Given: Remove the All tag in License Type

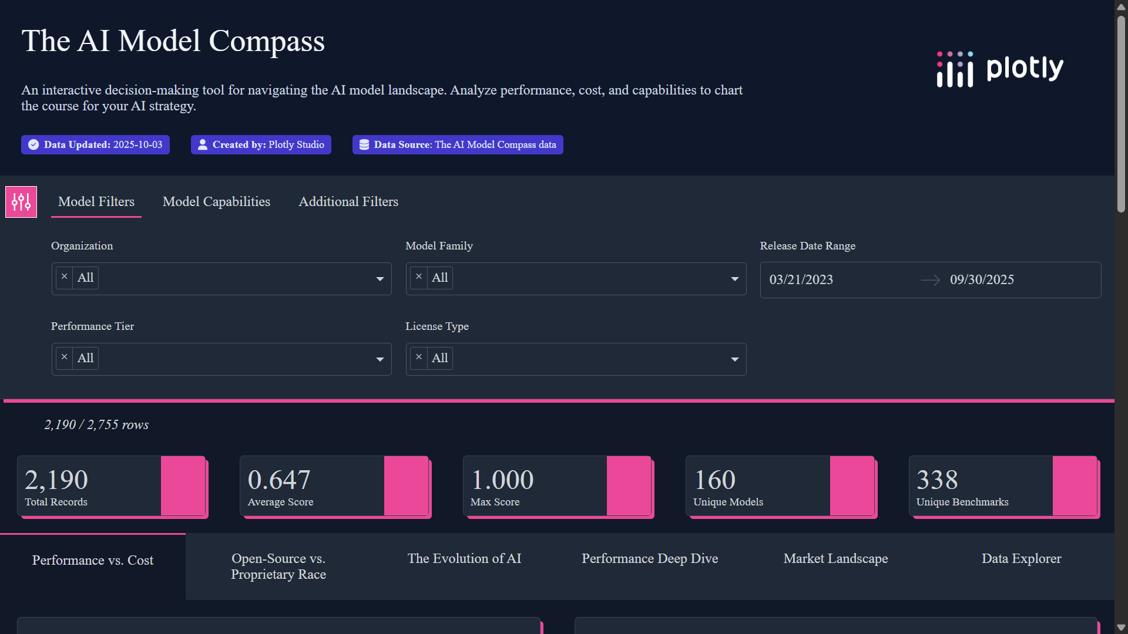Looking at the screenshot, I should point(419,358).
